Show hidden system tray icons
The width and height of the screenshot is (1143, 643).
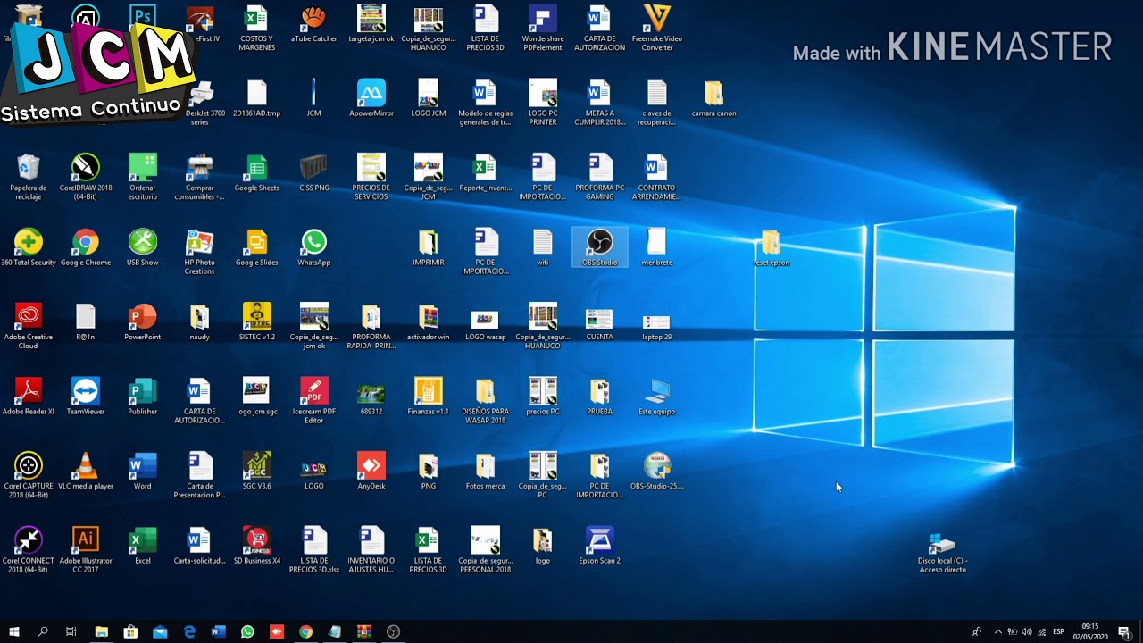[998, 632]
